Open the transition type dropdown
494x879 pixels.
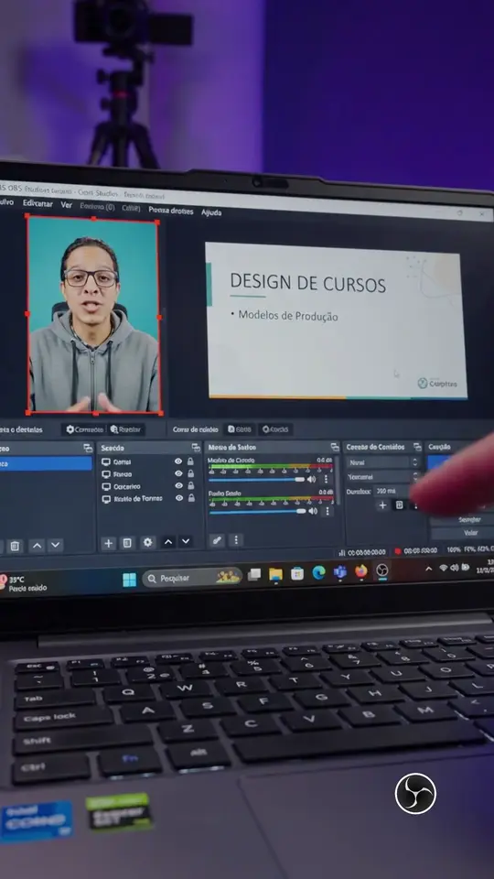383,462
